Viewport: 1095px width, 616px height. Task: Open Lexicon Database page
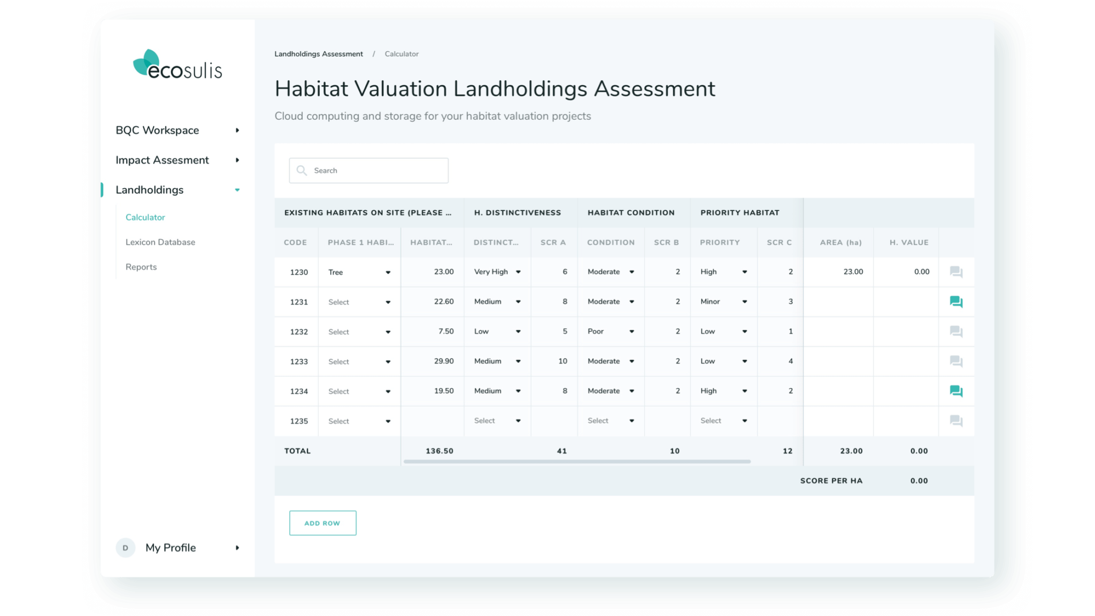coord(160,242)
